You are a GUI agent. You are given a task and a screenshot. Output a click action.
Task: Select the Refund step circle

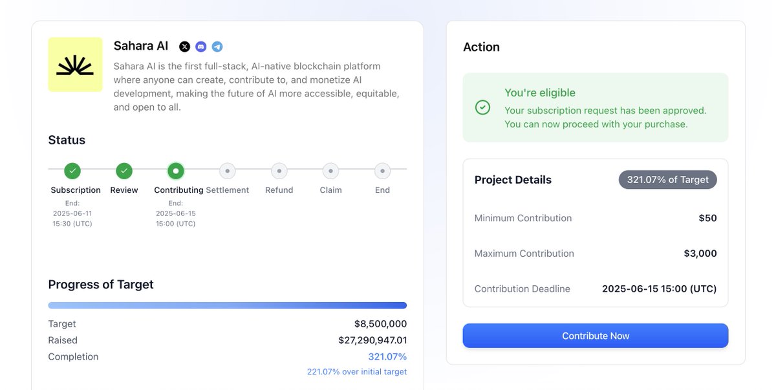click(x=279, y=171)
